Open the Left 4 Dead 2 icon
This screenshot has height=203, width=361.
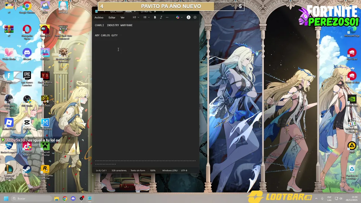click(45, 101)
